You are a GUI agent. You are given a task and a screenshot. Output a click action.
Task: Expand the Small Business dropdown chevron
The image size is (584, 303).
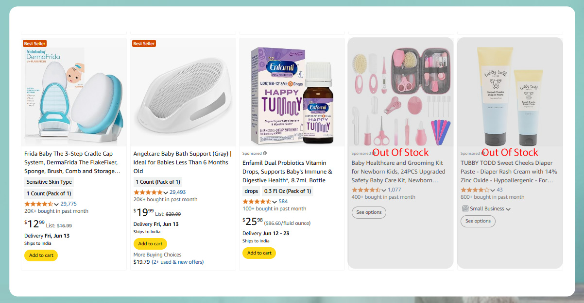[x=508, y=209]
